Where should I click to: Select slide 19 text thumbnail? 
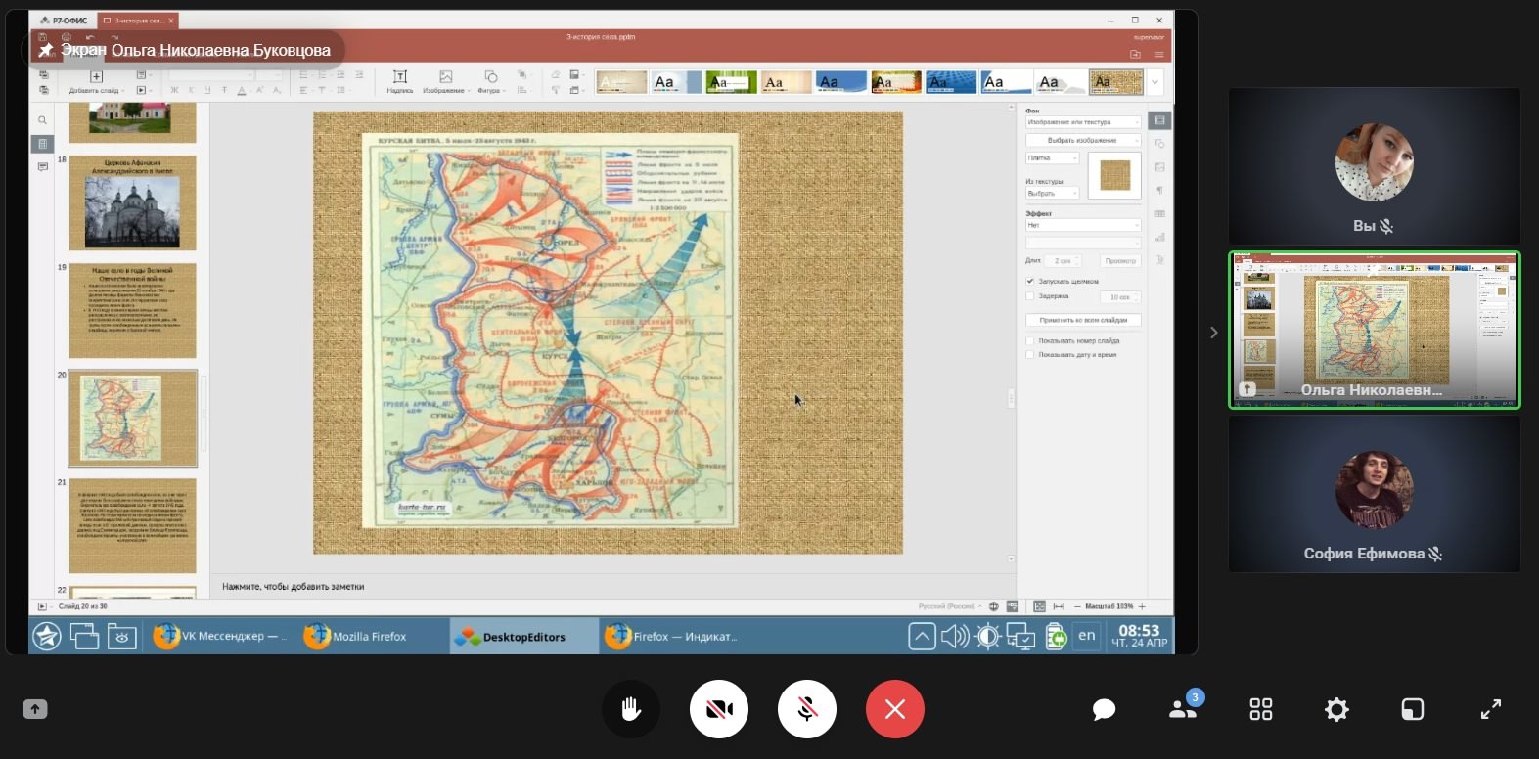pos(132,310)
